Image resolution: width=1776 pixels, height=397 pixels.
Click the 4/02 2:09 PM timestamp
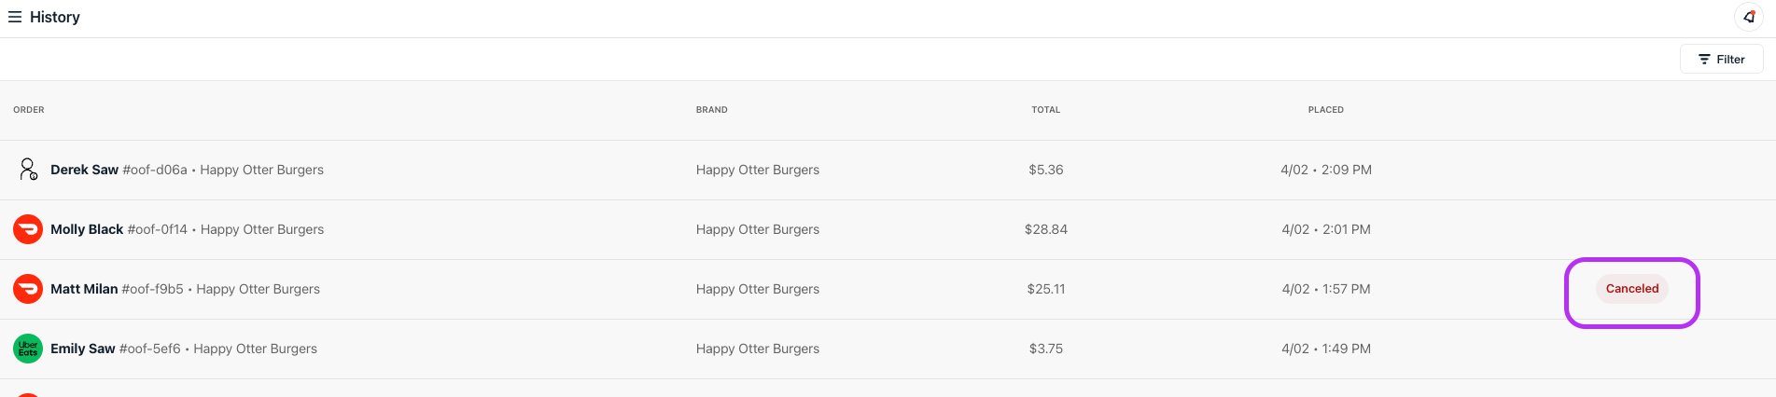[x=1325, y=170]
